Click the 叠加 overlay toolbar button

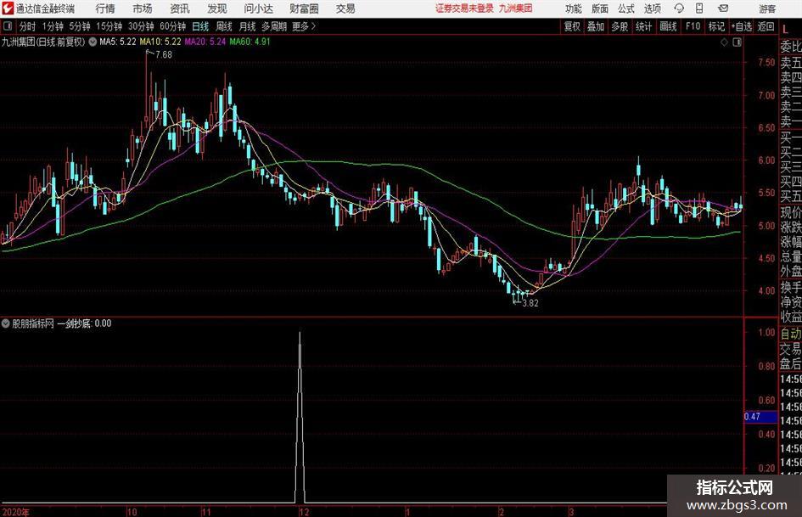(x=596, y=26)
